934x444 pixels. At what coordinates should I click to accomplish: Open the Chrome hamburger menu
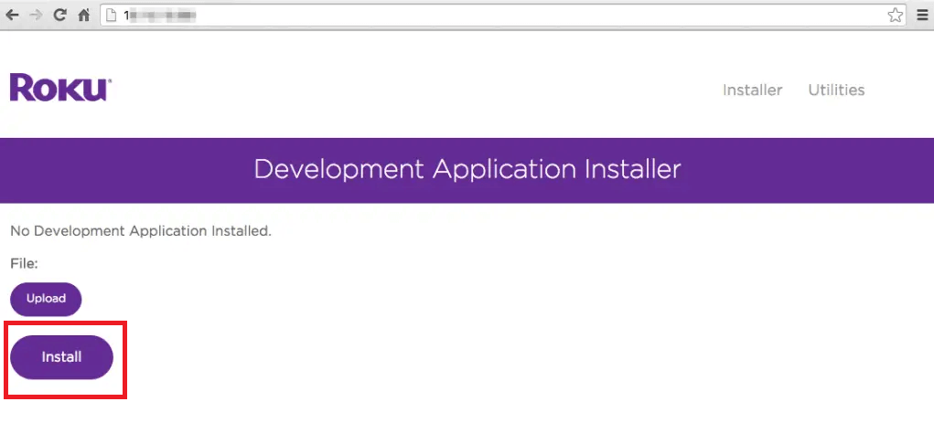pyautogui.click(x=921, y=16)
